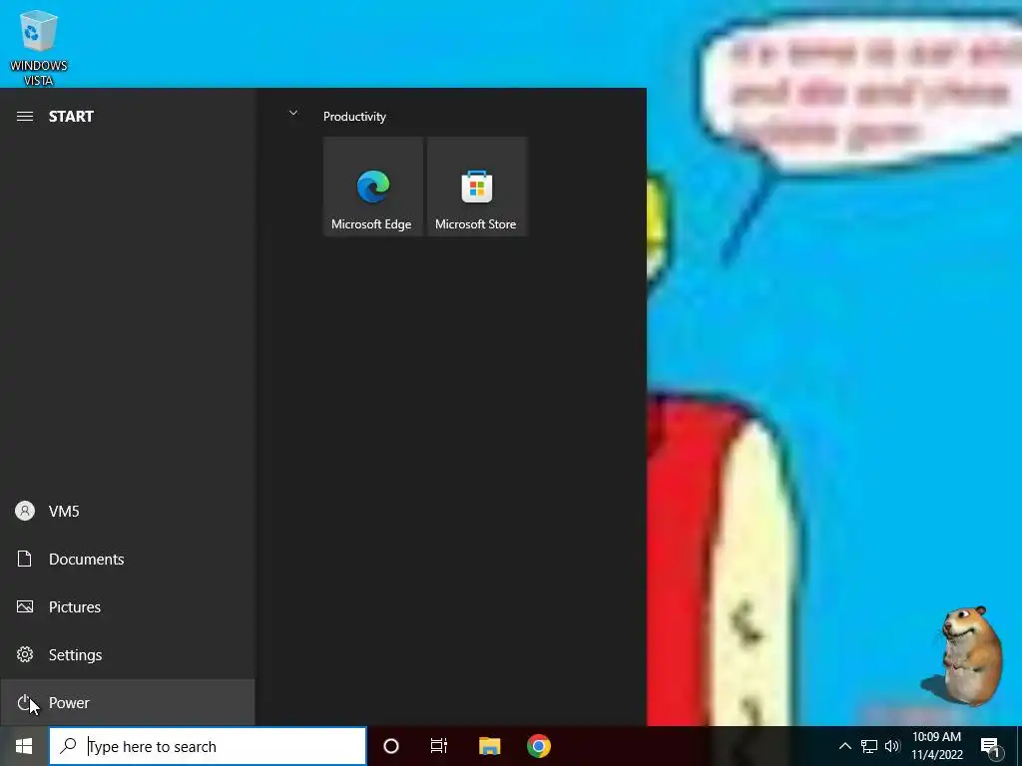Open the clock and date flyout
Viewport: 1022px width, 766px height.
[x=936, y=746]
